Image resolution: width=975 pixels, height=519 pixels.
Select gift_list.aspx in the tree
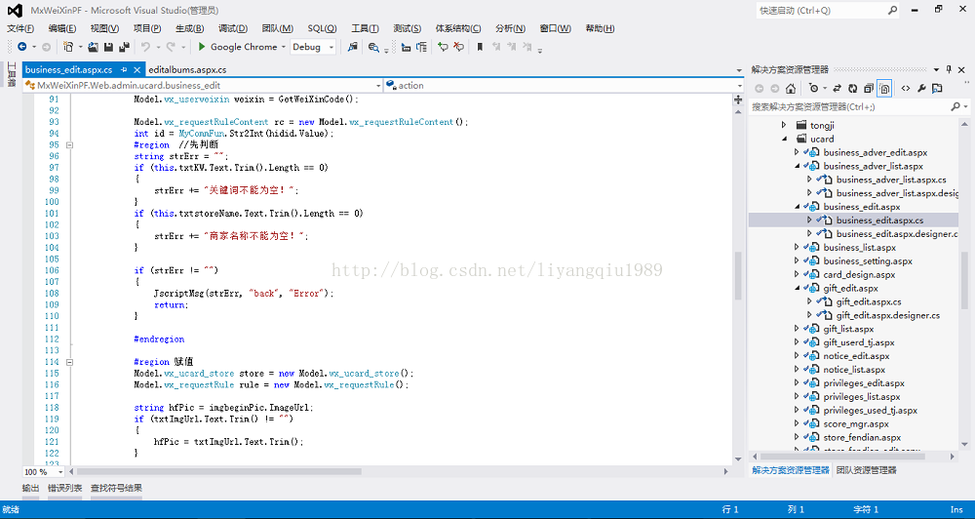click(x=848, y=329)
